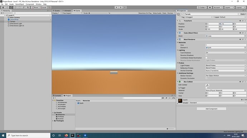Click the Step frame button
Screen dimensions: 247x138
tap(125, 7)
